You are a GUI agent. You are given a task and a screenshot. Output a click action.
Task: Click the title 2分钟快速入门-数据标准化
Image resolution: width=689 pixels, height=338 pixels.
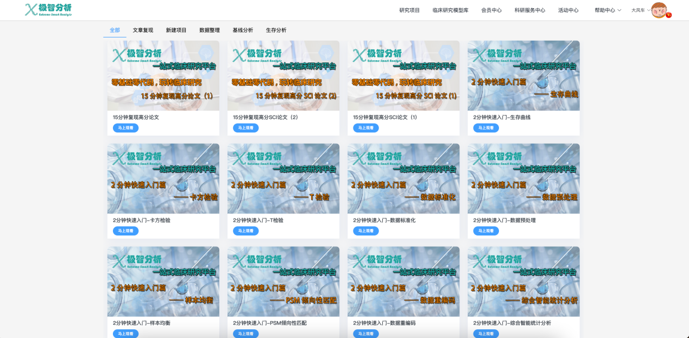click(384, 220)
